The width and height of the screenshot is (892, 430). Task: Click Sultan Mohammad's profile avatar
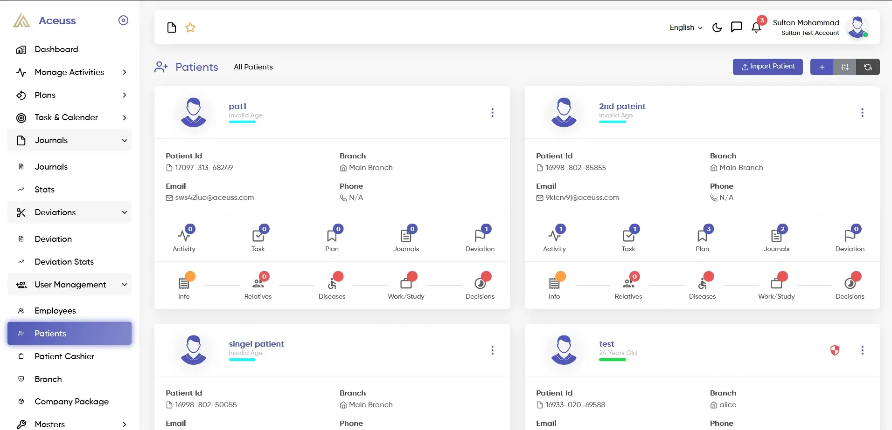tap(857, 27)
